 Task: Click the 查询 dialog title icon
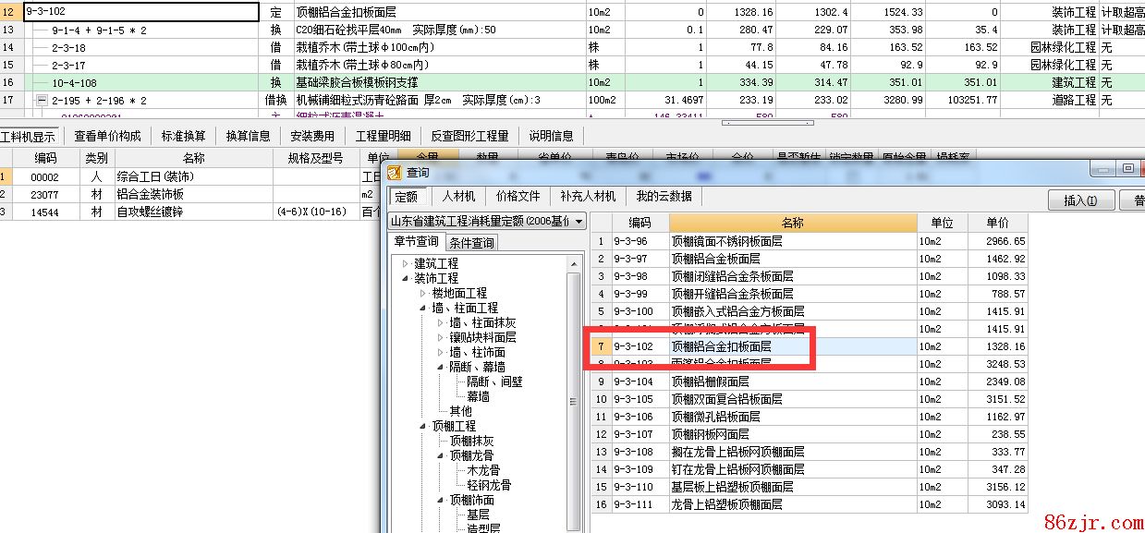coord(396,172)
